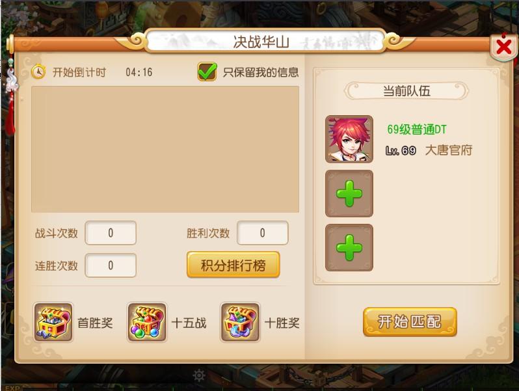This screenshot has width=519, height=391.
Task: Click the empty battle info log area
Action: 165,150
